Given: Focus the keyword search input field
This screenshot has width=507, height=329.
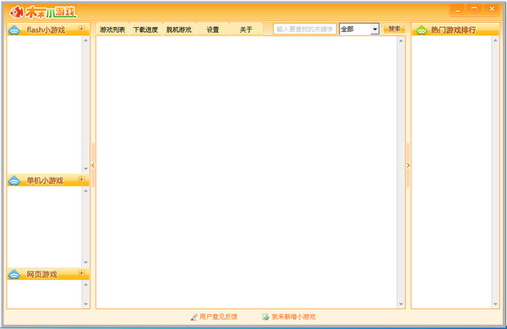Looking at the screenshot, I should pyautogui.click(x=304, y=29).
